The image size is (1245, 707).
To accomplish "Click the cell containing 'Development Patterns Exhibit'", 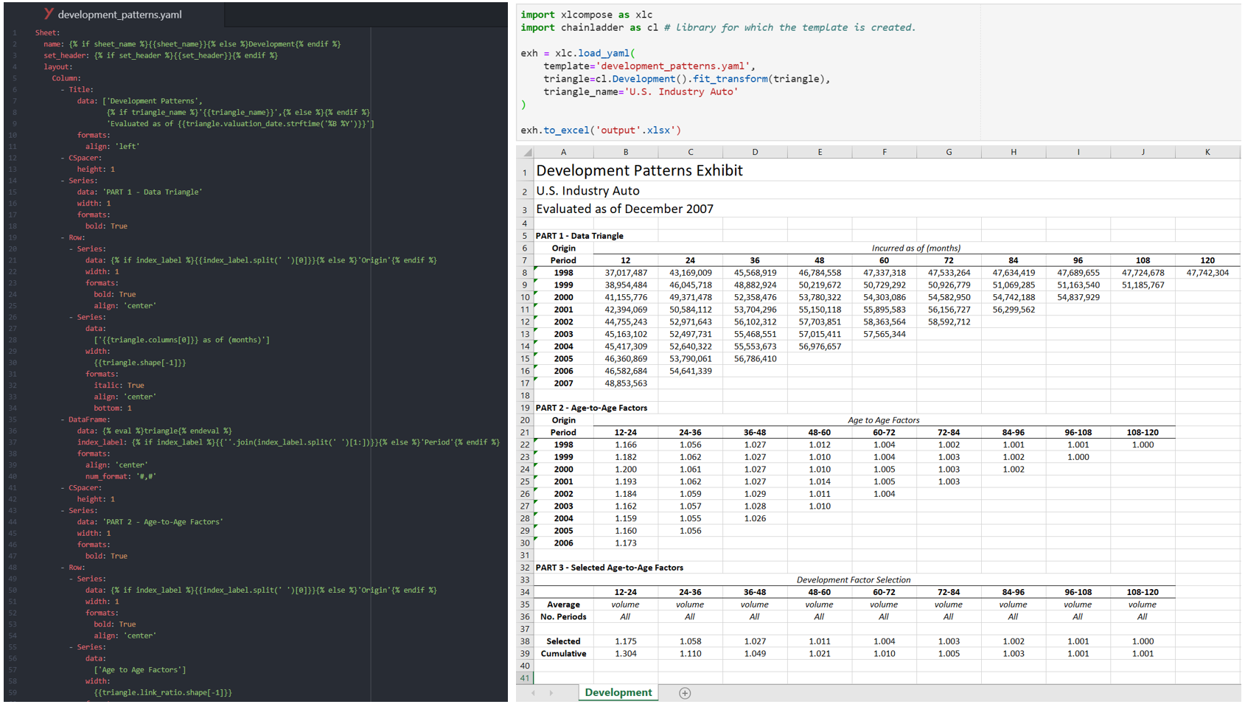I will pyautogui.click(x=638, y=170).
